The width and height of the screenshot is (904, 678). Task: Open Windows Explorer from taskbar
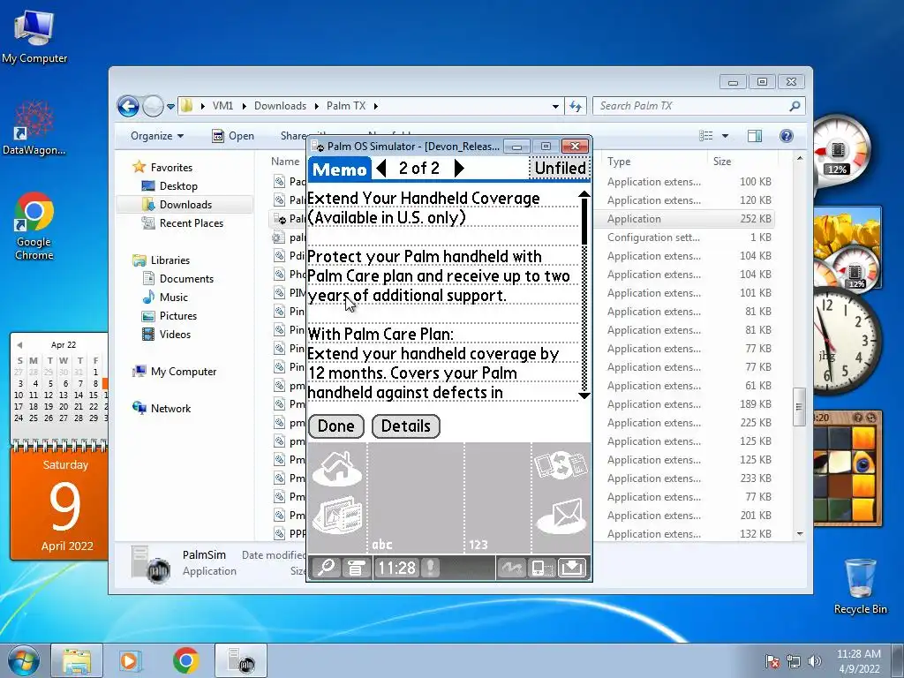77,660
